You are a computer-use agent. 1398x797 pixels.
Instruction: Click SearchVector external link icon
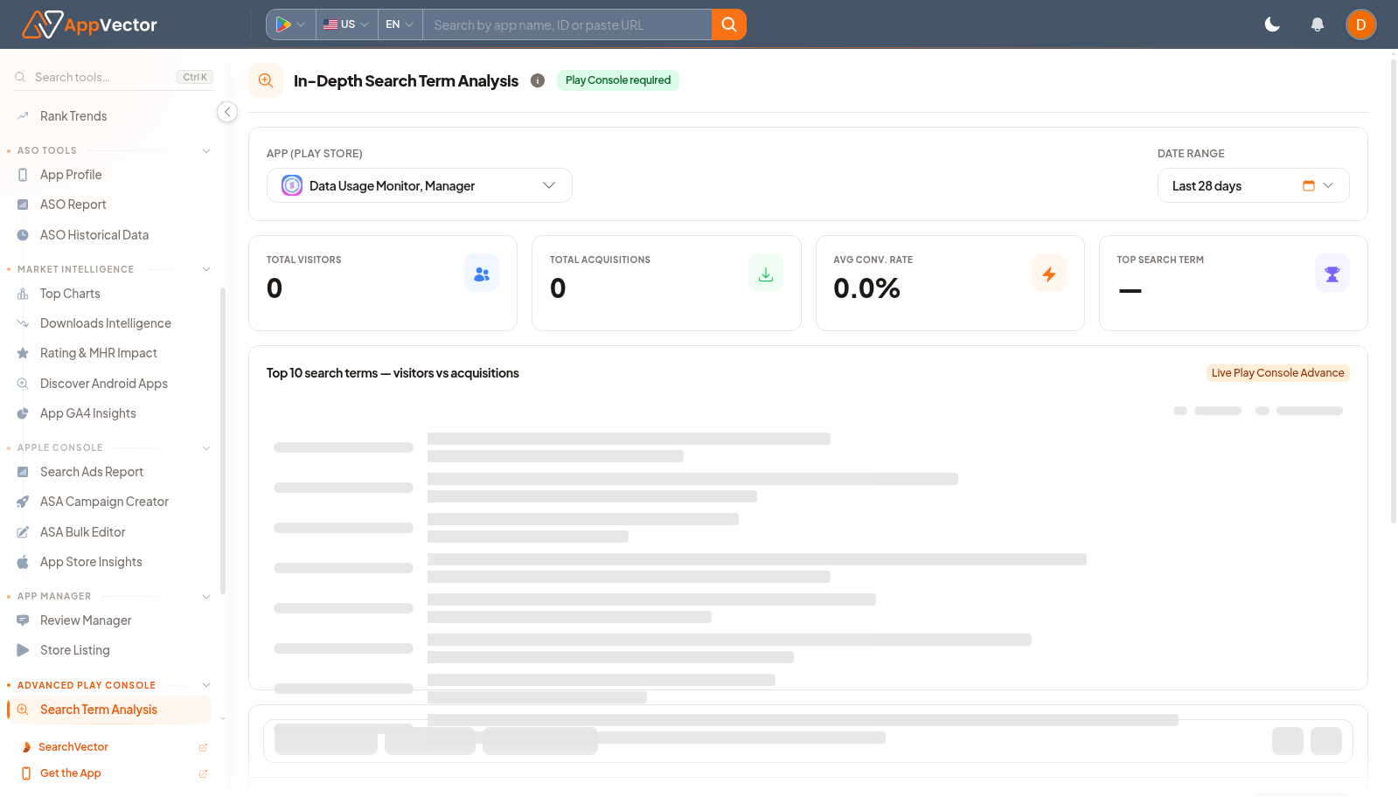pyautogui.click(x=203, y=747)
